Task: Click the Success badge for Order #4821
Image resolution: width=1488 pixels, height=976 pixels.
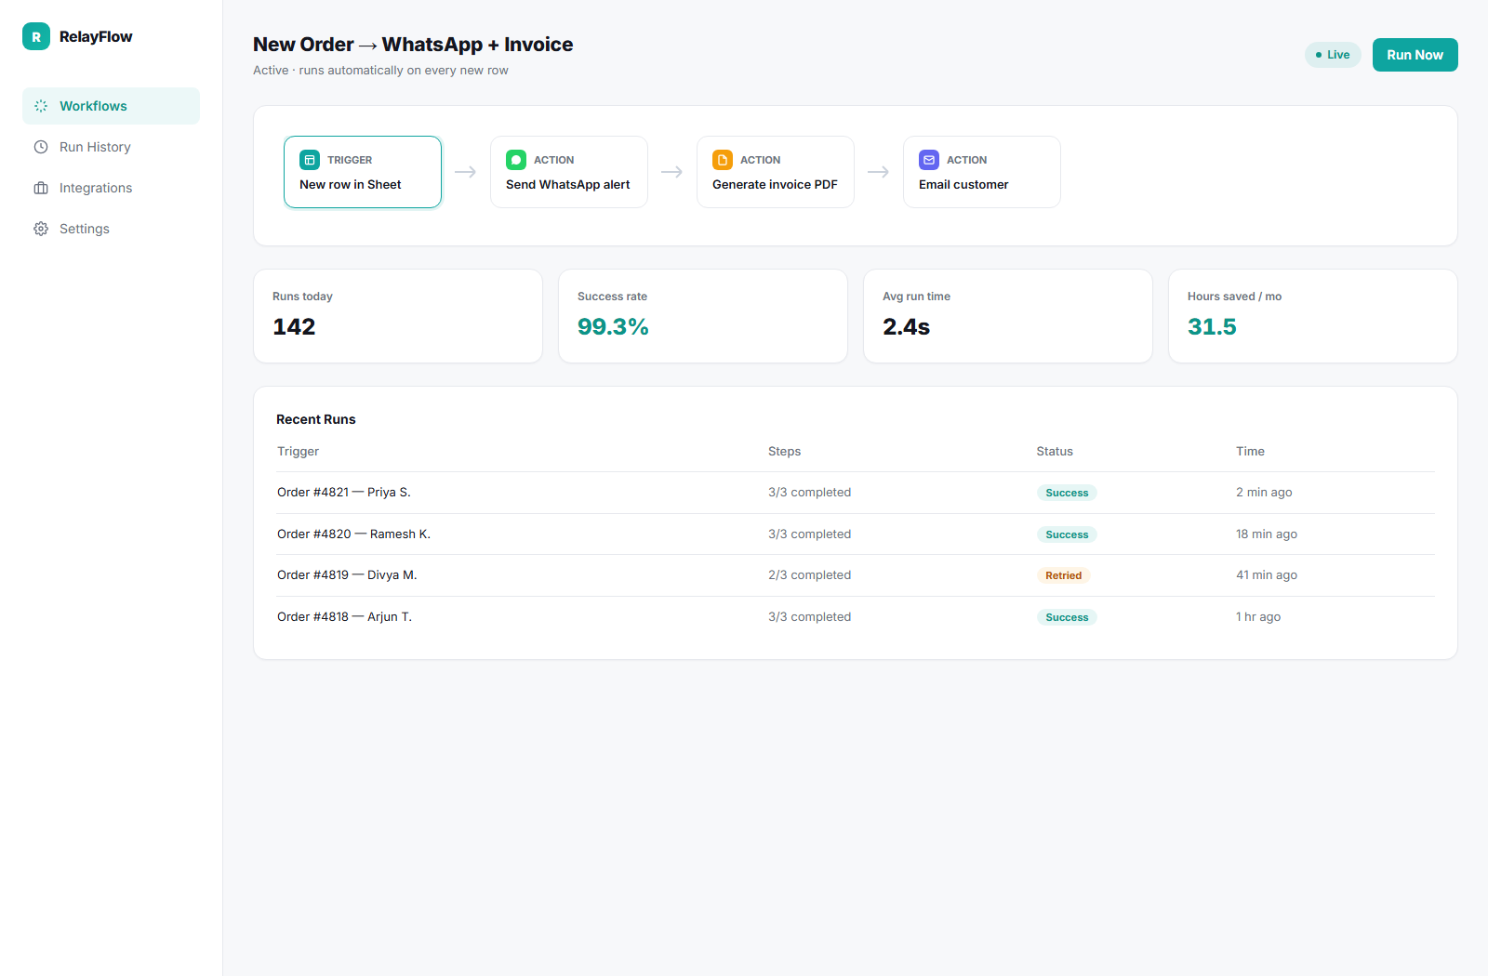Action: point(1067,493)
